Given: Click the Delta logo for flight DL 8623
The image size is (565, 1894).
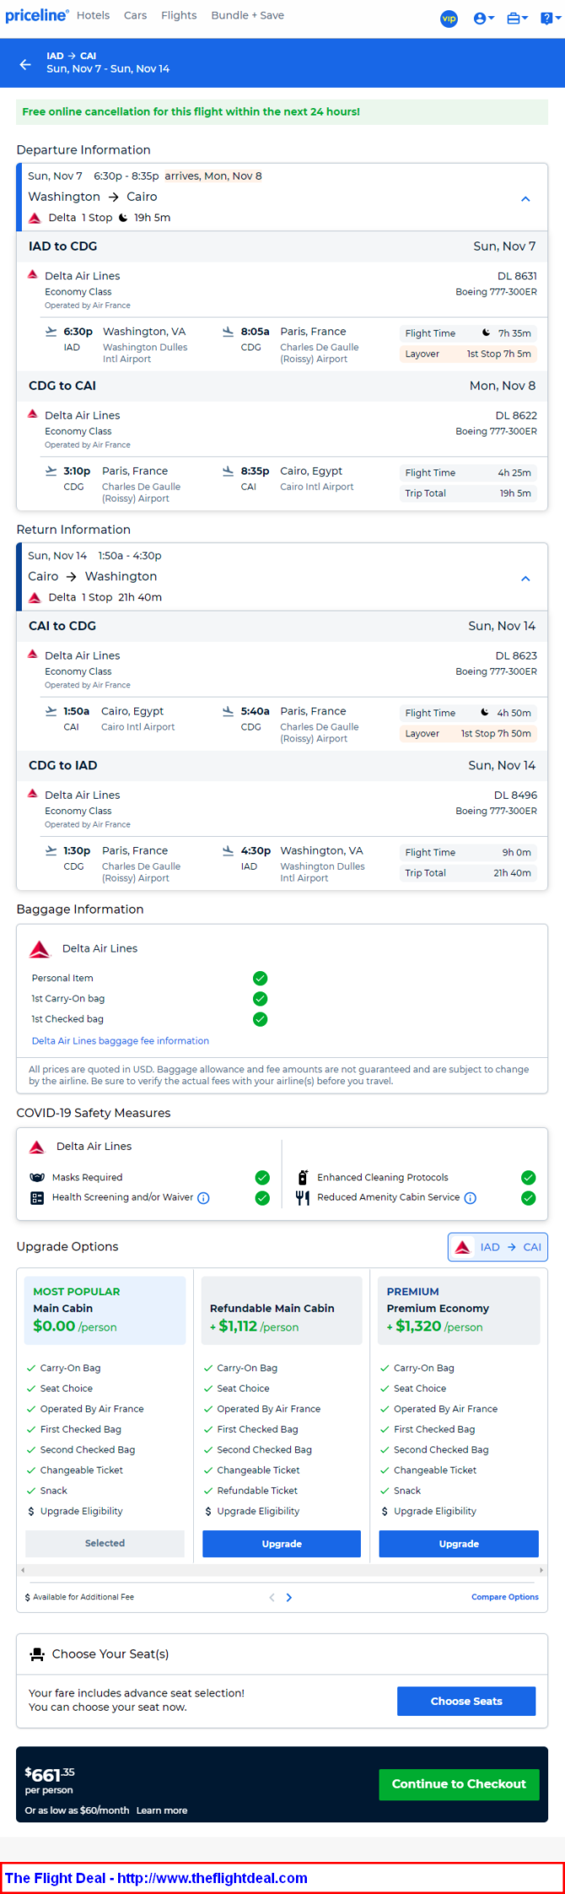Looking at the screenshot, I should tap(33, 654).
